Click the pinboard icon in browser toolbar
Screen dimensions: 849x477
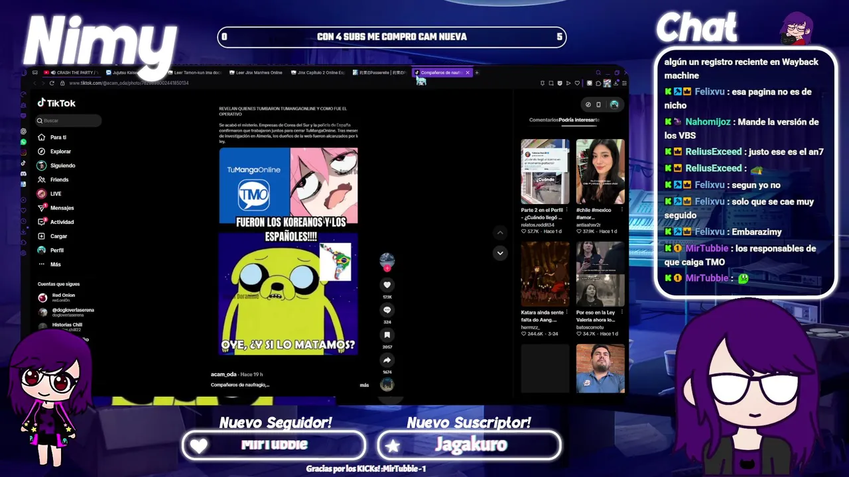click(543, 83)
